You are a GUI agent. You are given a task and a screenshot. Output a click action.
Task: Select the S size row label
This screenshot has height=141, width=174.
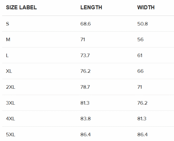click(8, 24)
